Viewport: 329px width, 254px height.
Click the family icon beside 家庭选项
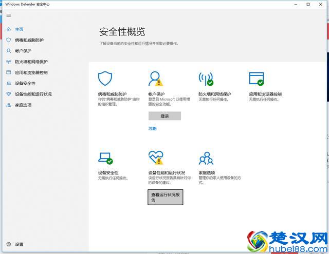(9, 105)
